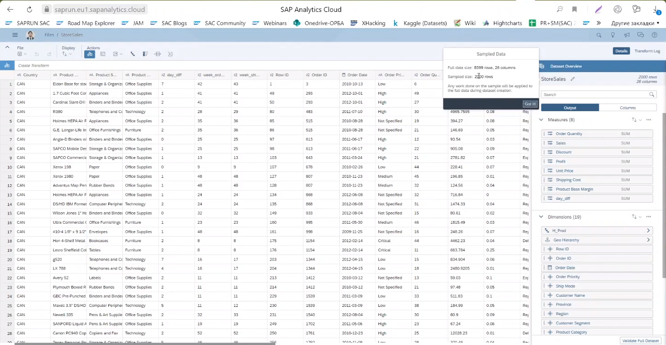Reload the page with the refresh button

point(29,9)
